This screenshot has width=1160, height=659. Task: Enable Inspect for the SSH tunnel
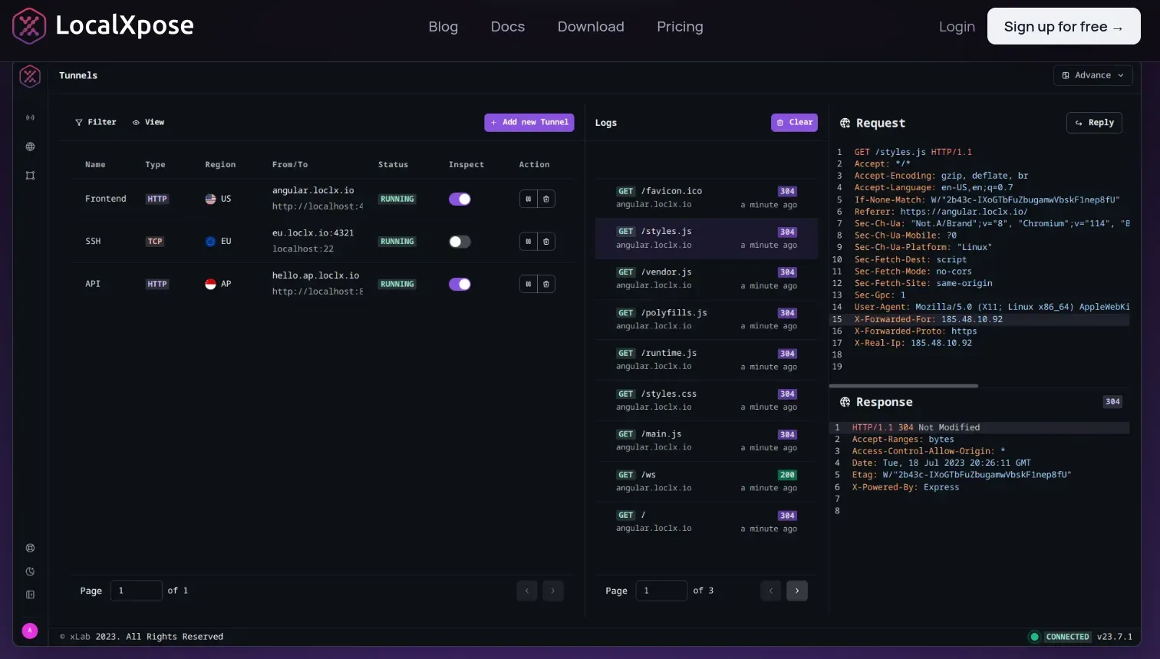click(x=460, y=241)
